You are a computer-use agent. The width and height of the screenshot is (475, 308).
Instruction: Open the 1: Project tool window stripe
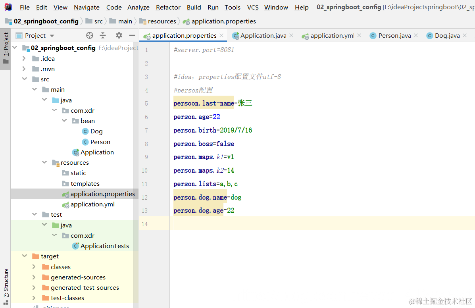pos(6,49)
